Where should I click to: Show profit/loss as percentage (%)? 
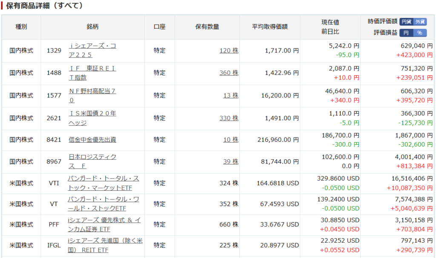[420, 33]
